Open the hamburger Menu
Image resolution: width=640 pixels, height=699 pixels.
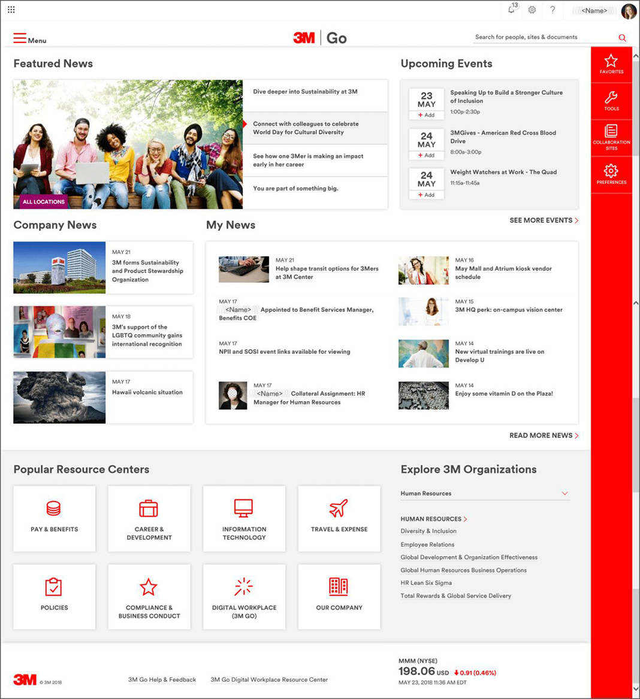[x=29, y=40]
